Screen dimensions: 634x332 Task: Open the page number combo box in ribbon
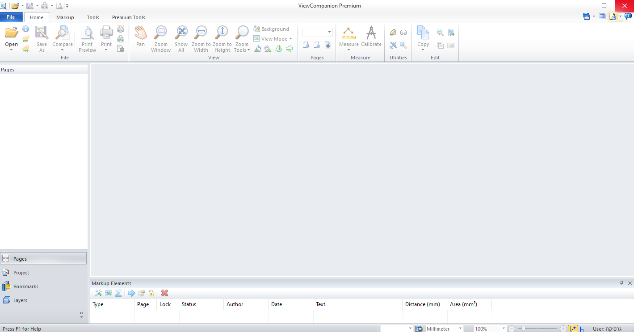pos(317,32)
